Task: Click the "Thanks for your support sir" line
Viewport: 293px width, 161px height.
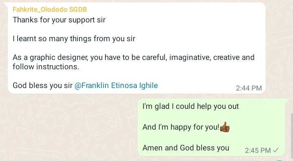Action: click(59, 20)
